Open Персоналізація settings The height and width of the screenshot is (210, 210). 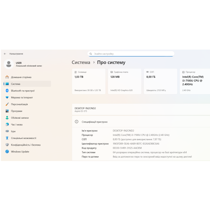(x=27, y=104)
